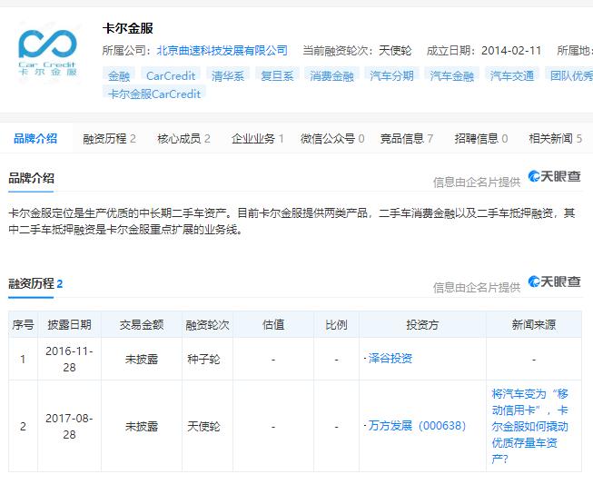593x494 pixels.
Task: Click the 披露日期 column header
Action: pos(70,324)
